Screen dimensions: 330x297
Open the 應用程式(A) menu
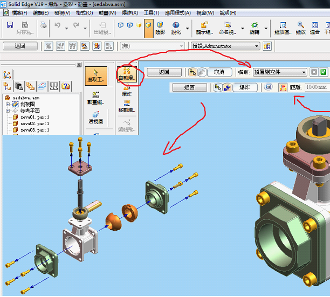[x=178, y=13]
